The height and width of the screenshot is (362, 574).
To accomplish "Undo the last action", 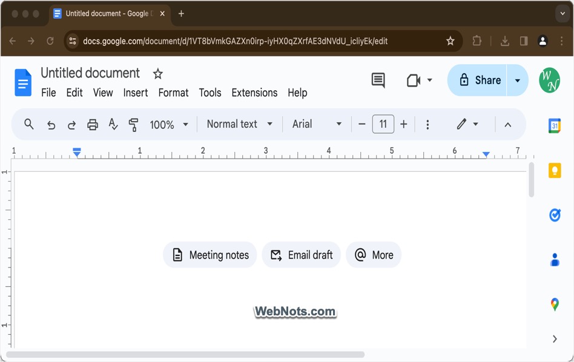I will (x=52, y=124).
